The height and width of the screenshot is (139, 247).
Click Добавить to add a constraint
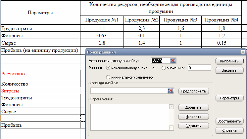coord(193,107)
